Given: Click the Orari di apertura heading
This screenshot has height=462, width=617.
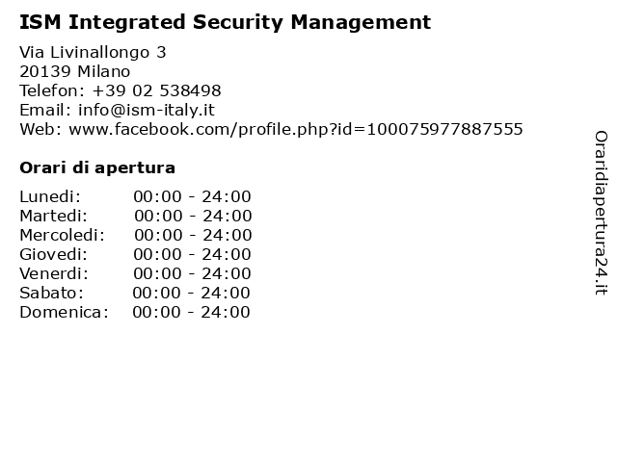Looking at the screenshot, I should click(97, 168).
